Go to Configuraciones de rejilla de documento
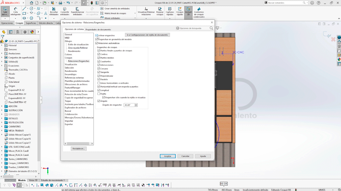The image size is (341, 191). pyautogui.click(x=147, y=35)
